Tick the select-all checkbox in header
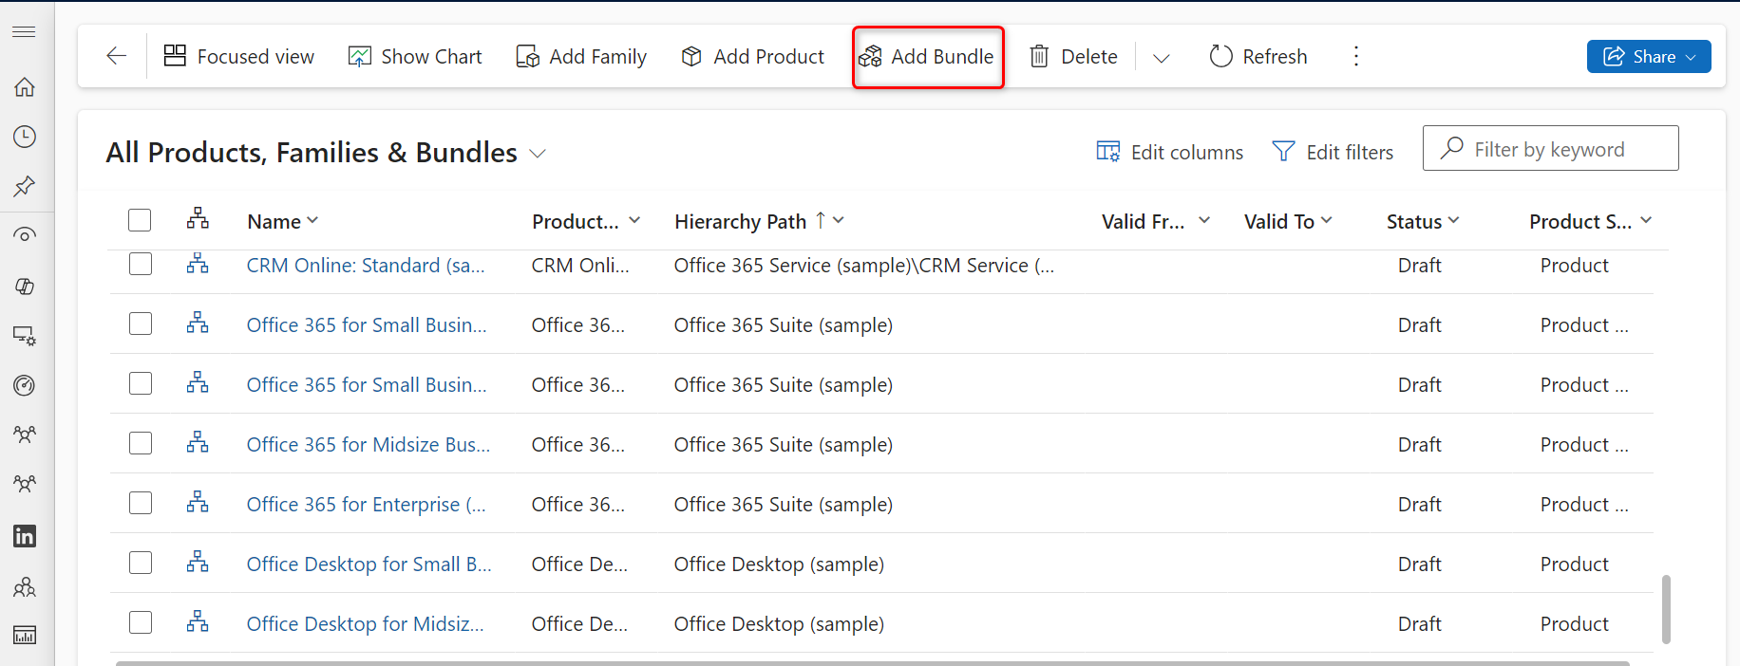The image size is (1740, 666). 140,220
